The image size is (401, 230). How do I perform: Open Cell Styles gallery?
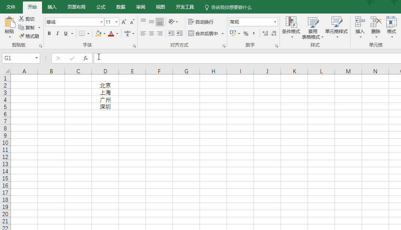tap(336, 27)
